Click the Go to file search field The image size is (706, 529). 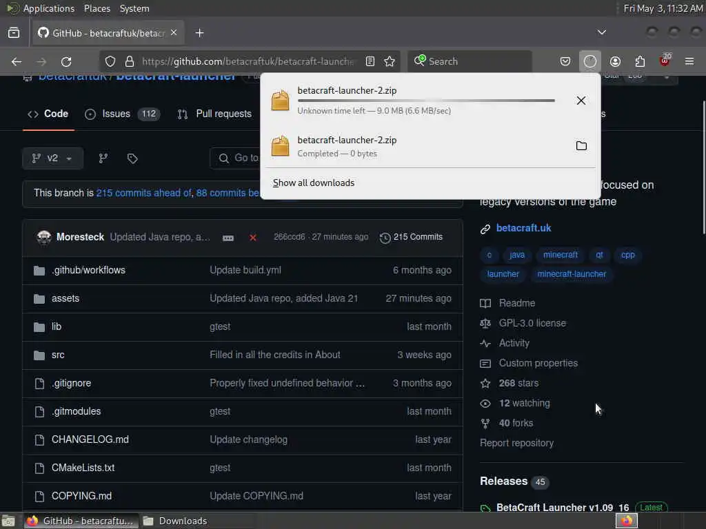tap(235, 158)
